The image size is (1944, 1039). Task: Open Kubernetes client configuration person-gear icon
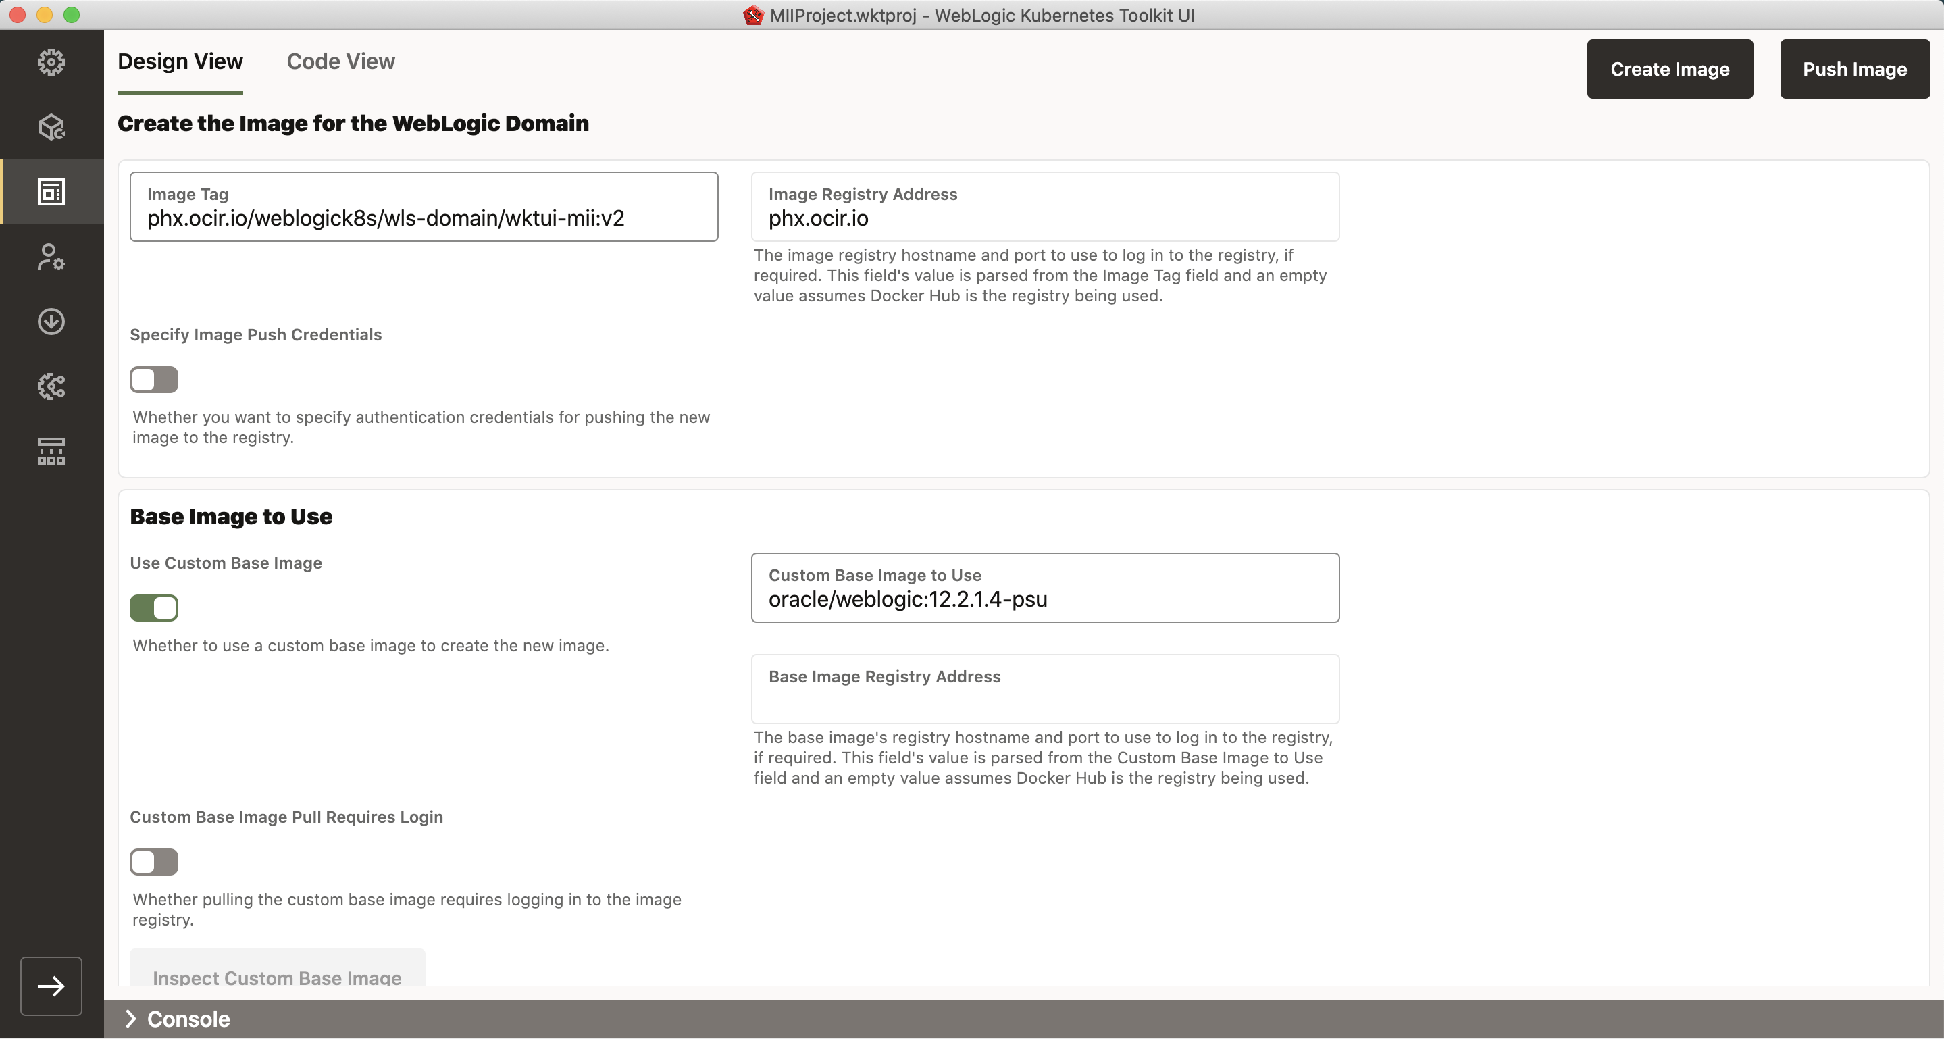pyautogui.click(x=51, y=257)
